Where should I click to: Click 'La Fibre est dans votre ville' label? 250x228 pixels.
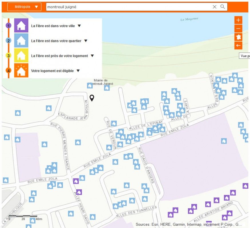pos(53,26)
